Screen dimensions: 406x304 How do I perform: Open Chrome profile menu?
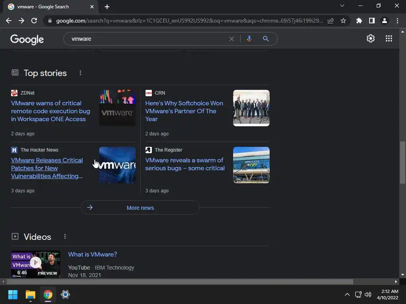385,21
